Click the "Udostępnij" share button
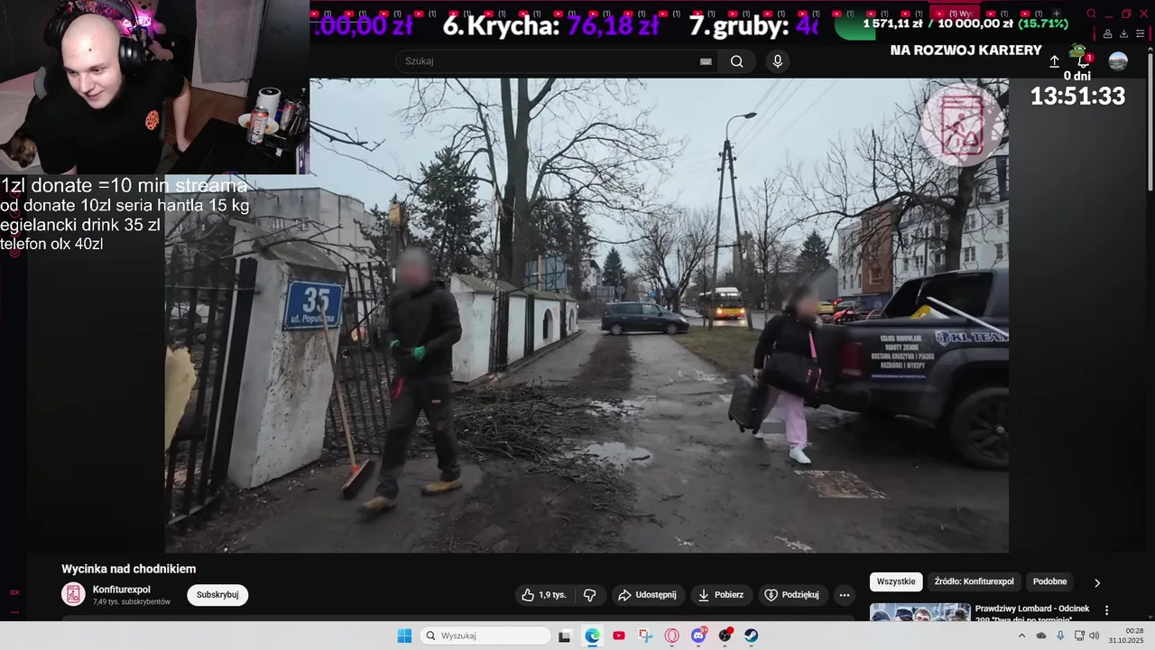 click(647, 595)
